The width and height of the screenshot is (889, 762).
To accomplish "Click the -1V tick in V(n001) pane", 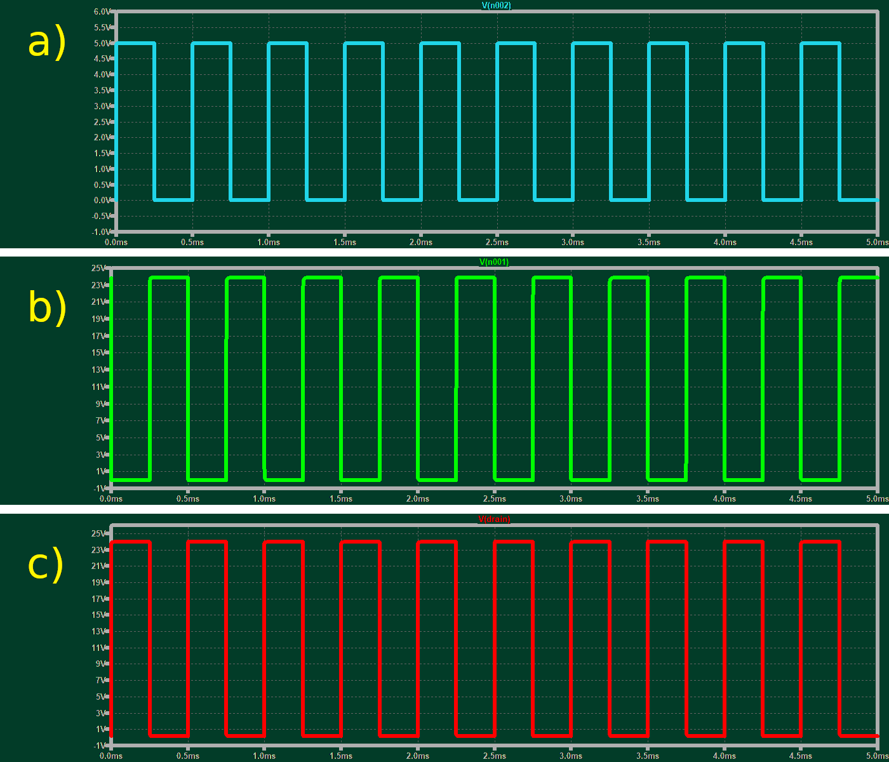I will [x=100, y=489].
